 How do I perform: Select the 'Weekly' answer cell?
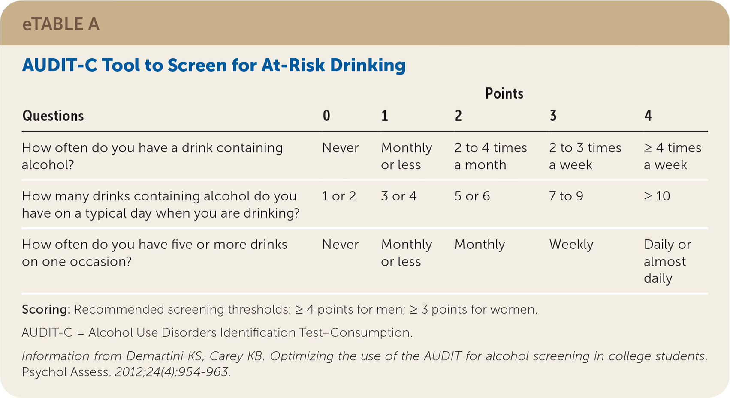tap(571, 245)
